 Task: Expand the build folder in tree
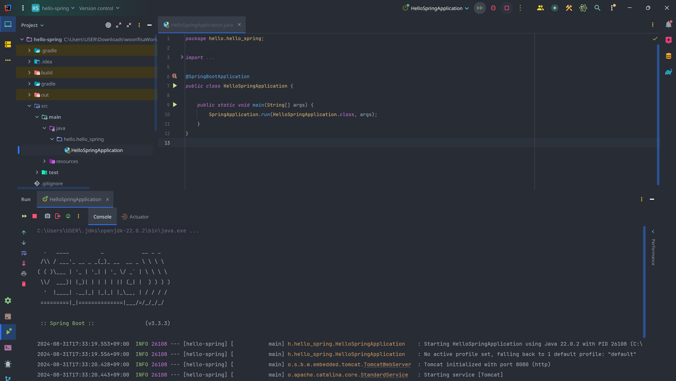(29, 73)
